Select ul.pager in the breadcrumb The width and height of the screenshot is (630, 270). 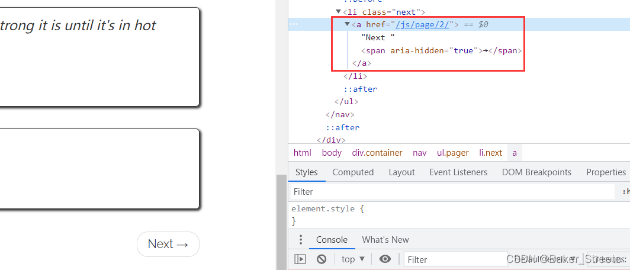point(453,153)
